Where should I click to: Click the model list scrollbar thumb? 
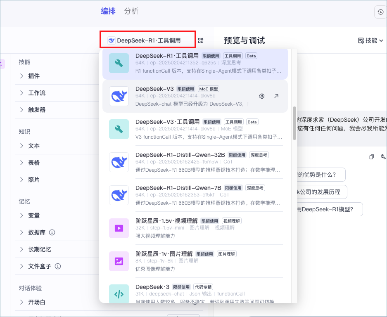tap(294, 123)
